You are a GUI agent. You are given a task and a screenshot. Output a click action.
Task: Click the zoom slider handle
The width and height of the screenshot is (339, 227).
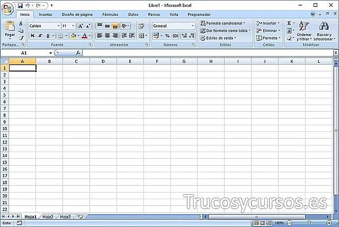point(309,223)
